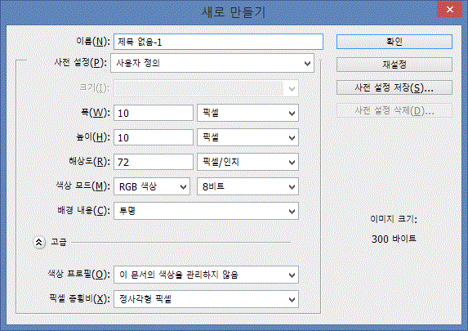Open the 색상 프로필(O) dropdown
Screen dimensions: 468x331
tap(207, 275)
